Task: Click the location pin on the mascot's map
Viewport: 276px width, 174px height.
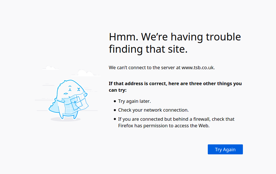Action: (x=75, y=102)
